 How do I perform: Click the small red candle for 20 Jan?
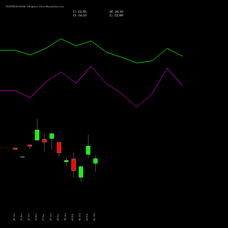point(15,149)
